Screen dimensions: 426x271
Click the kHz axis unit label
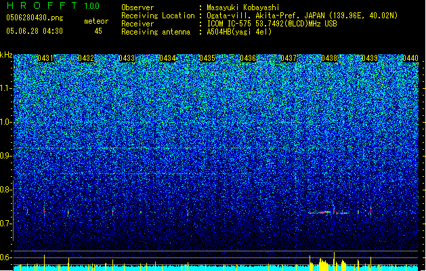tap(6, 55)
